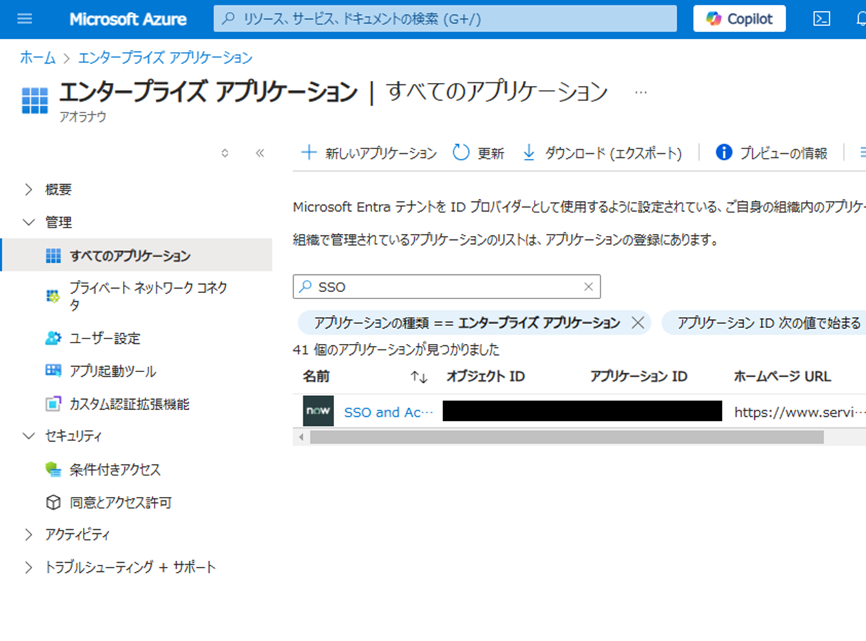
Task: Click the consent and permissions cube icon
Action: pos(53,502)
